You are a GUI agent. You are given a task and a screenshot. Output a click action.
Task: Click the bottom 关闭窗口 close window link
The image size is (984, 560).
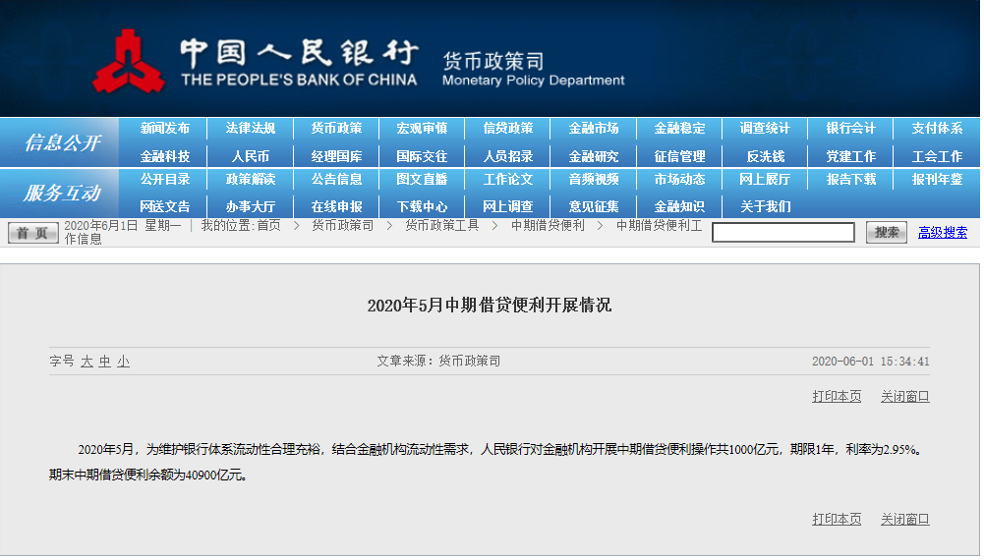tap(904, 519)
